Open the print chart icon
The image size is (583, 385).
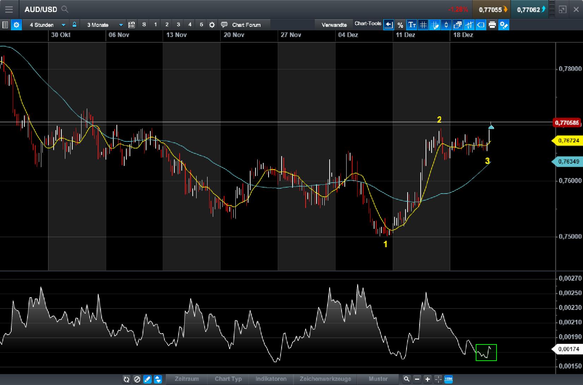[x=493, y=25]
